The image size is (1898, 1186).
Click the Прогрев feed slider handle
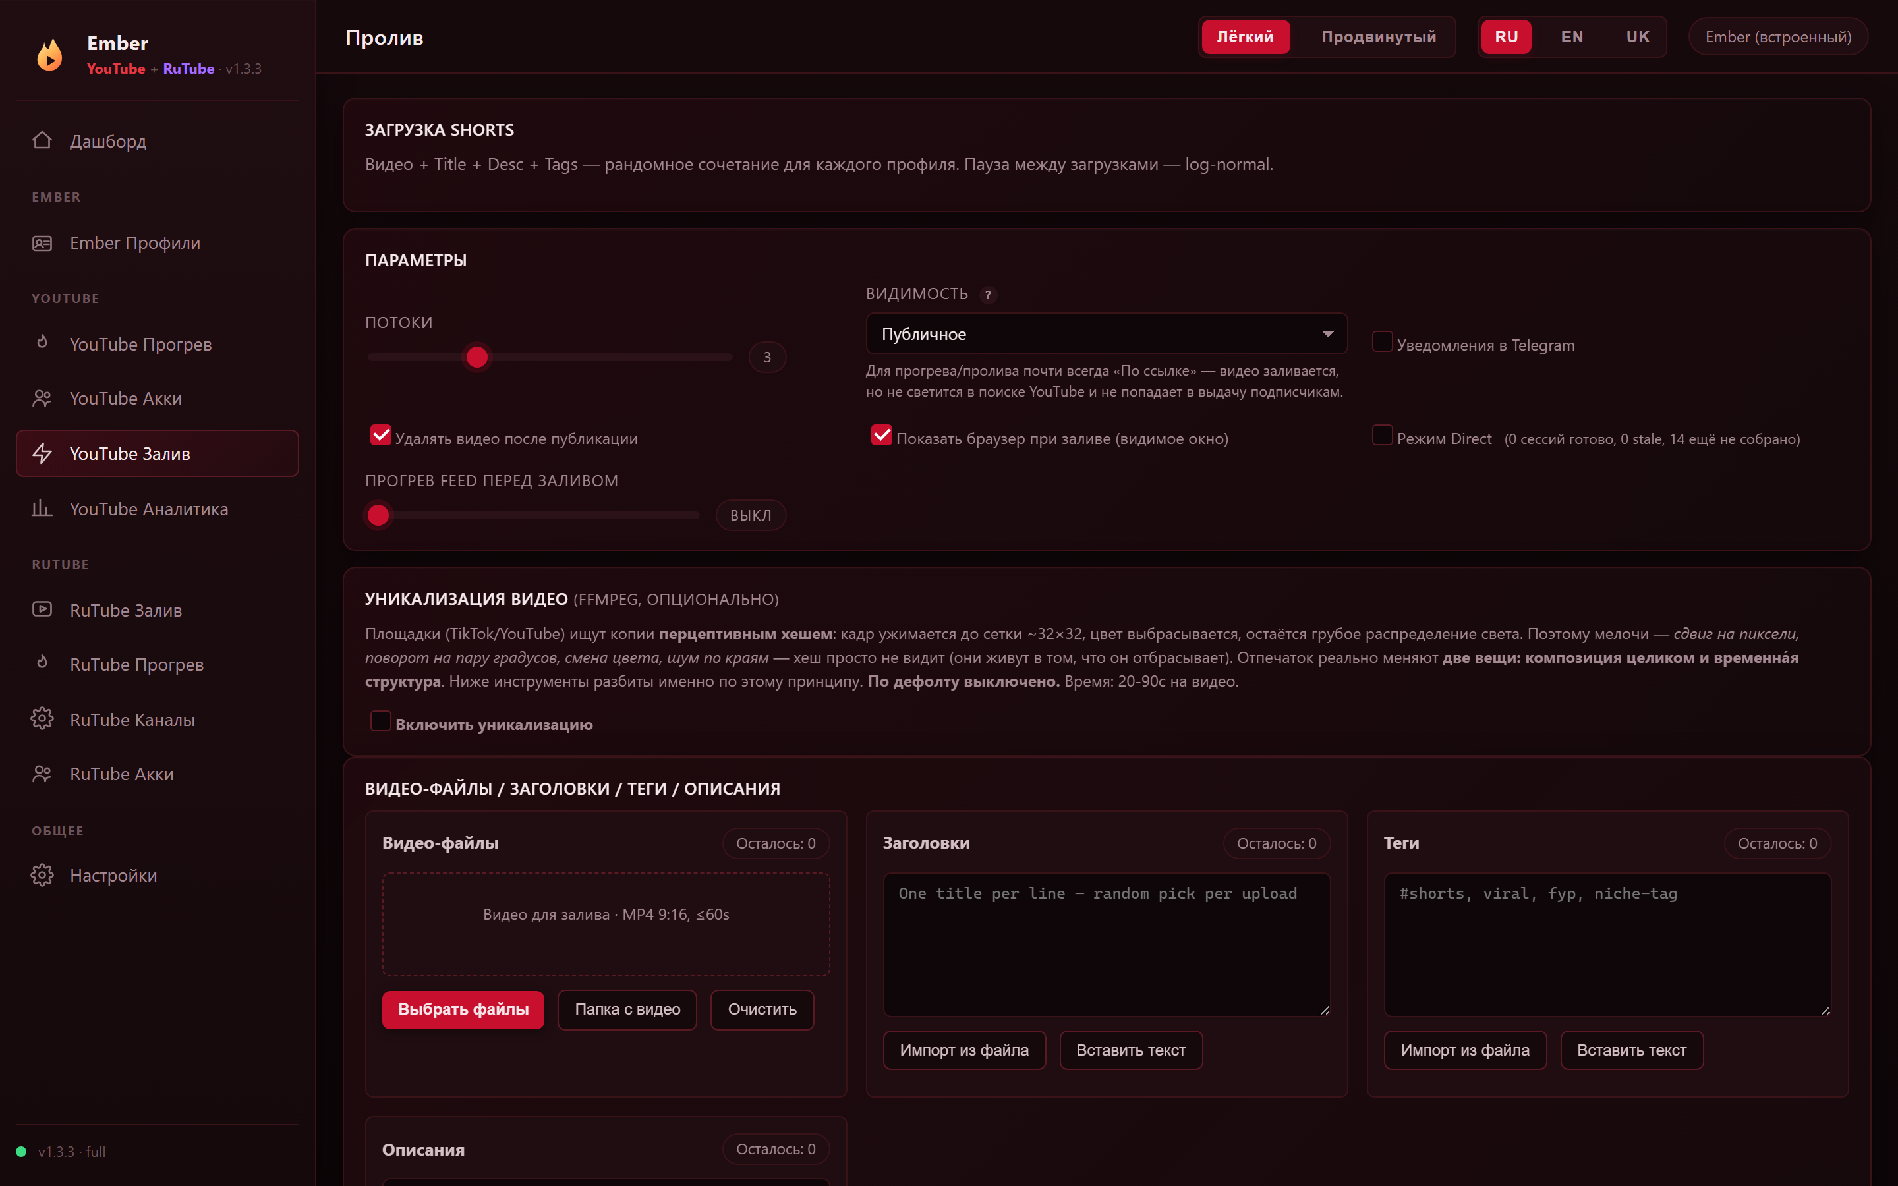click(378, 515)
